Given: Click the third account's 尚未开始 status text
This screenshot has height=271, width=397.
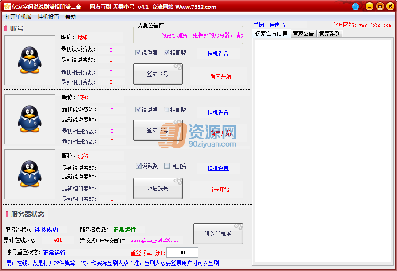Looking at the screenshot, I should coord(219,190).
